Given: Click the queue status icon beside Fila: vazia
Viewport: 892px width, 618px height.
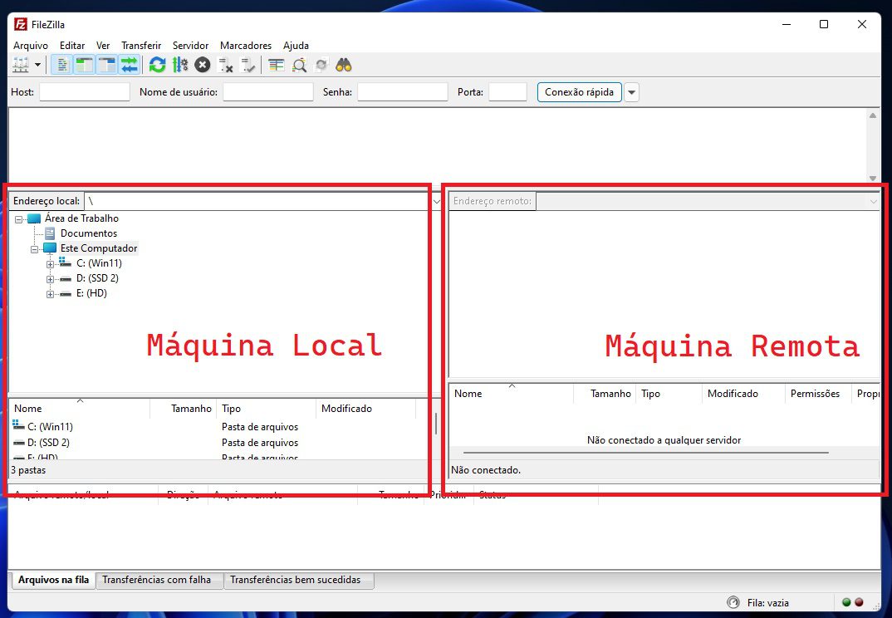Looking at the screenshot, I should (733, 603).
